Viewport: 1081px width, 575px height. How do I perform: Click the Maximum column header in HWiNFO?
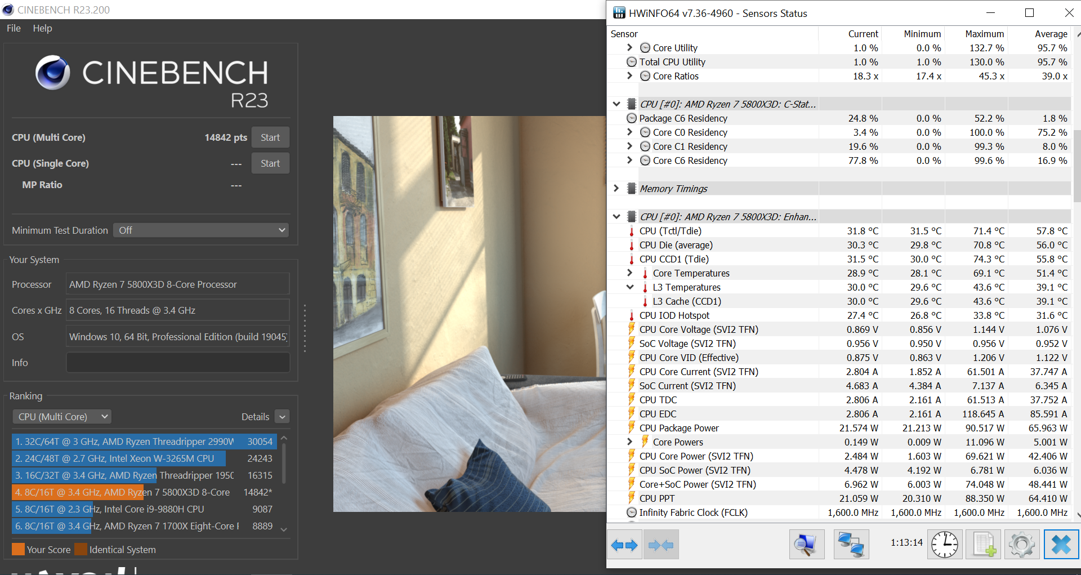pos(984,34)
